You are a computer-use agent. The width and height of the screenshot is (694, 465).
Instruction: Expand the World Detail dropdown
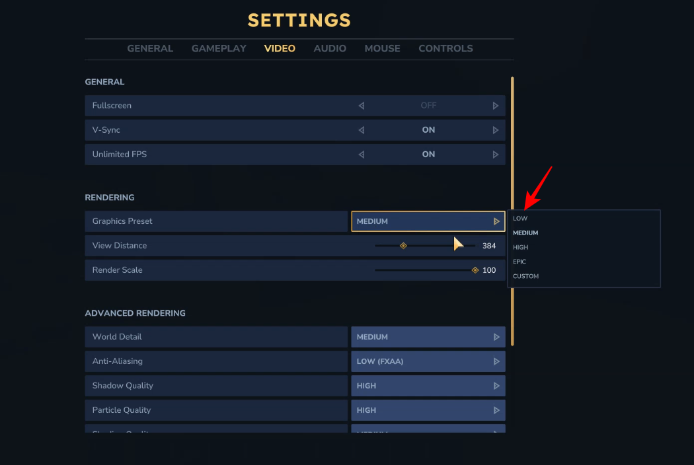pyautogui.click(x=428, y=337)
